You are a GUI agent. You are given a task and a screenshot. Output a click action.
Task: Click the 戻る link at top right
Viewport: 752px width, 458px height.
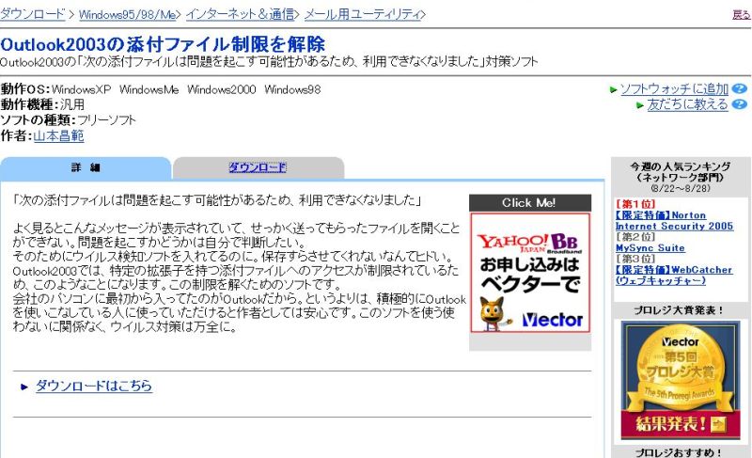click(x=742, y=14)
